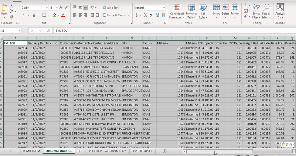Viewport: 296px width, 156px height.
Task: Apply Accounting dollar format
Action: tap(137, 15)
